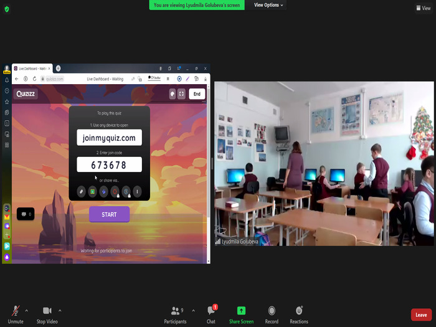Screen dimensions: 436x327
Task: Click the locked blue Schoology share icon
Action: [x=126, y=192]
